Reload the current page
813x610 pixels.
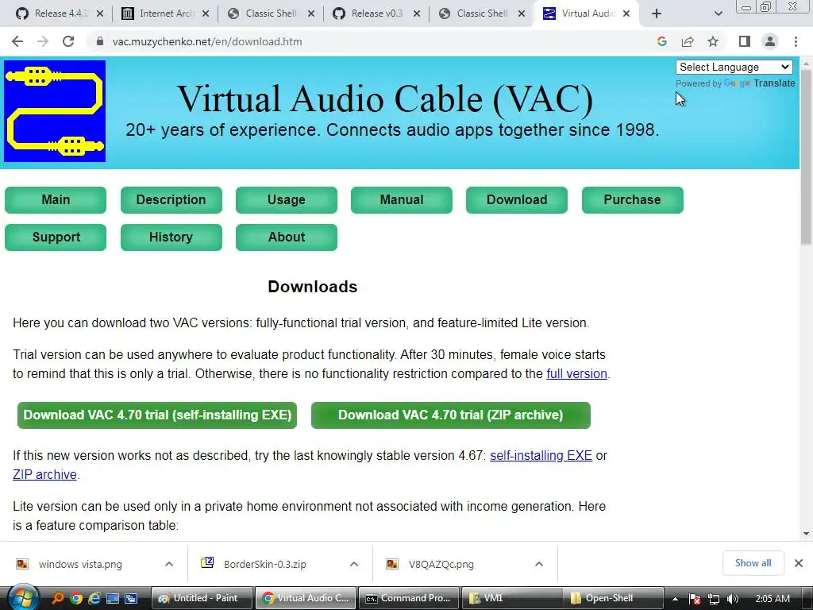(68, 41)
